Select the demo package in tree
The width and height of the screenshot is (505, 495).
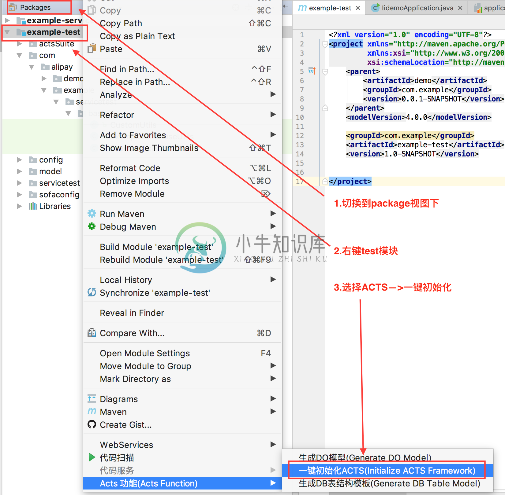73,79
